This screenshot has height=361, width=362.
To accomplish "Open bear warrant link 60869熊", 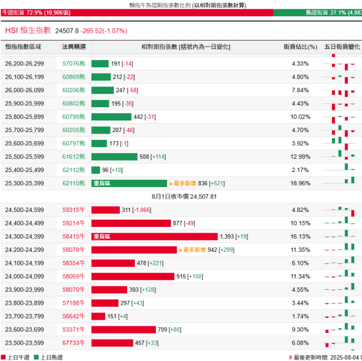I will pyautogui.click(x=74, y=77).
